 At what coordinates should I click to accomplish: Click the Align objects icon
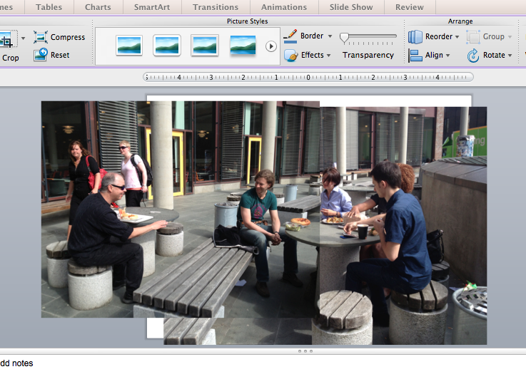(415, 56)
